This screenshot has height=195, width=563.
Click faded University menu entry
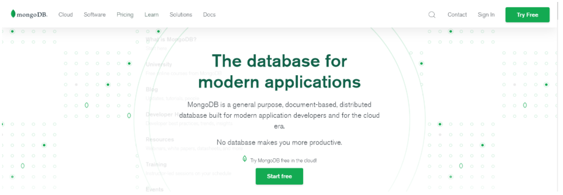click(x=159, y=65)
